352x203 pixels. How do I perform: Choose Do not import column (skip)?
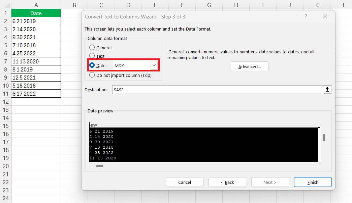92,75
